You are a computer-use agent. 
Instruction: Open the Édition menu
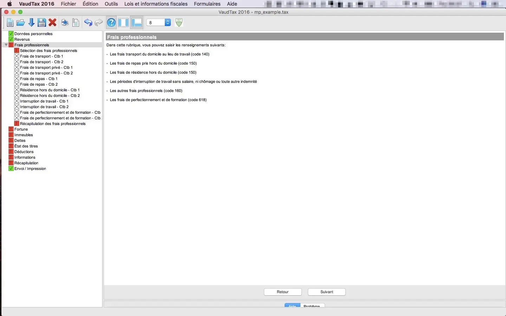click(x=90, y=4)
